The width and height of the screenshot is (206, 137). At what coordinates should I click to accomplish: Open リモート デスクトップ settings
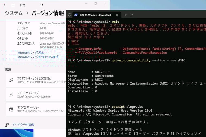(x=28, y=93)
